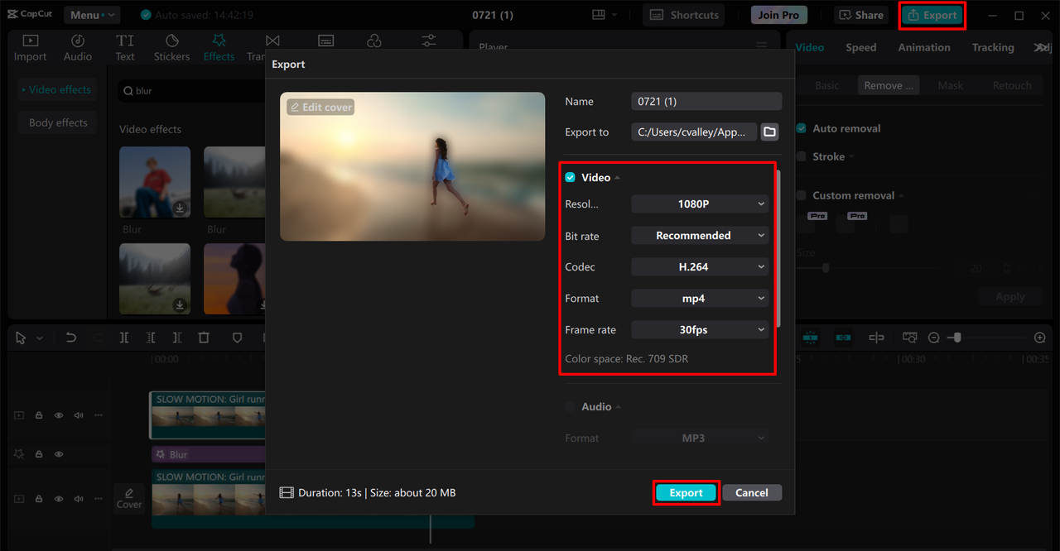The width and height of the screenshot is (1060, 551).
Task: Open the Stickers tab
Action: [171, 48]
